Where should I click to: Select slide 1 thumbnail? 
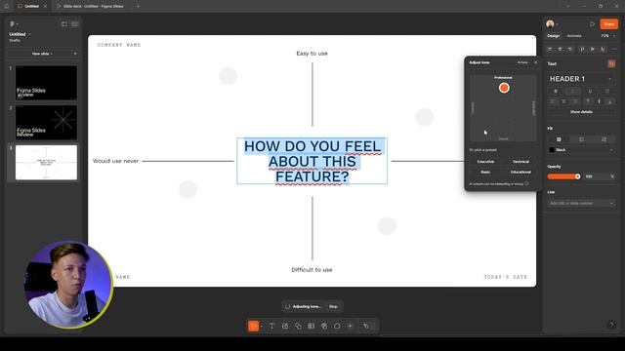46,83
